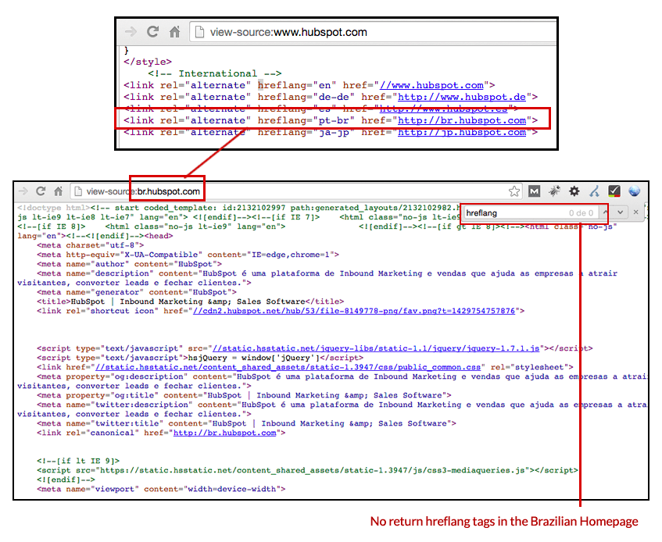The width and height of the screenshot is (662, 542).
Task: Focus the view-source:www.hubspot.com address bar
Action: point(374,32)
